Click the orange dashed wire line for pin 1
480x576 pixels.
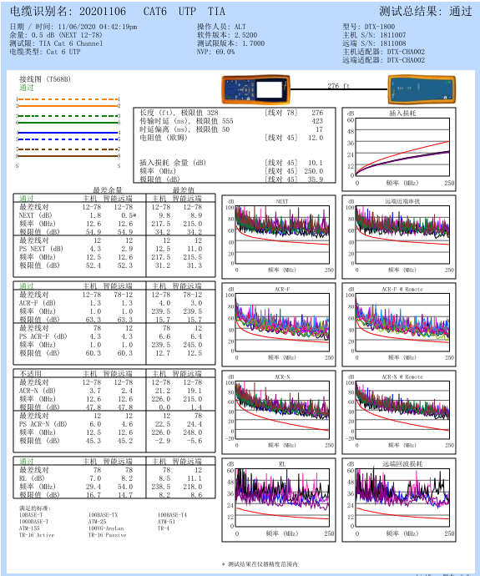coord(68,99)
